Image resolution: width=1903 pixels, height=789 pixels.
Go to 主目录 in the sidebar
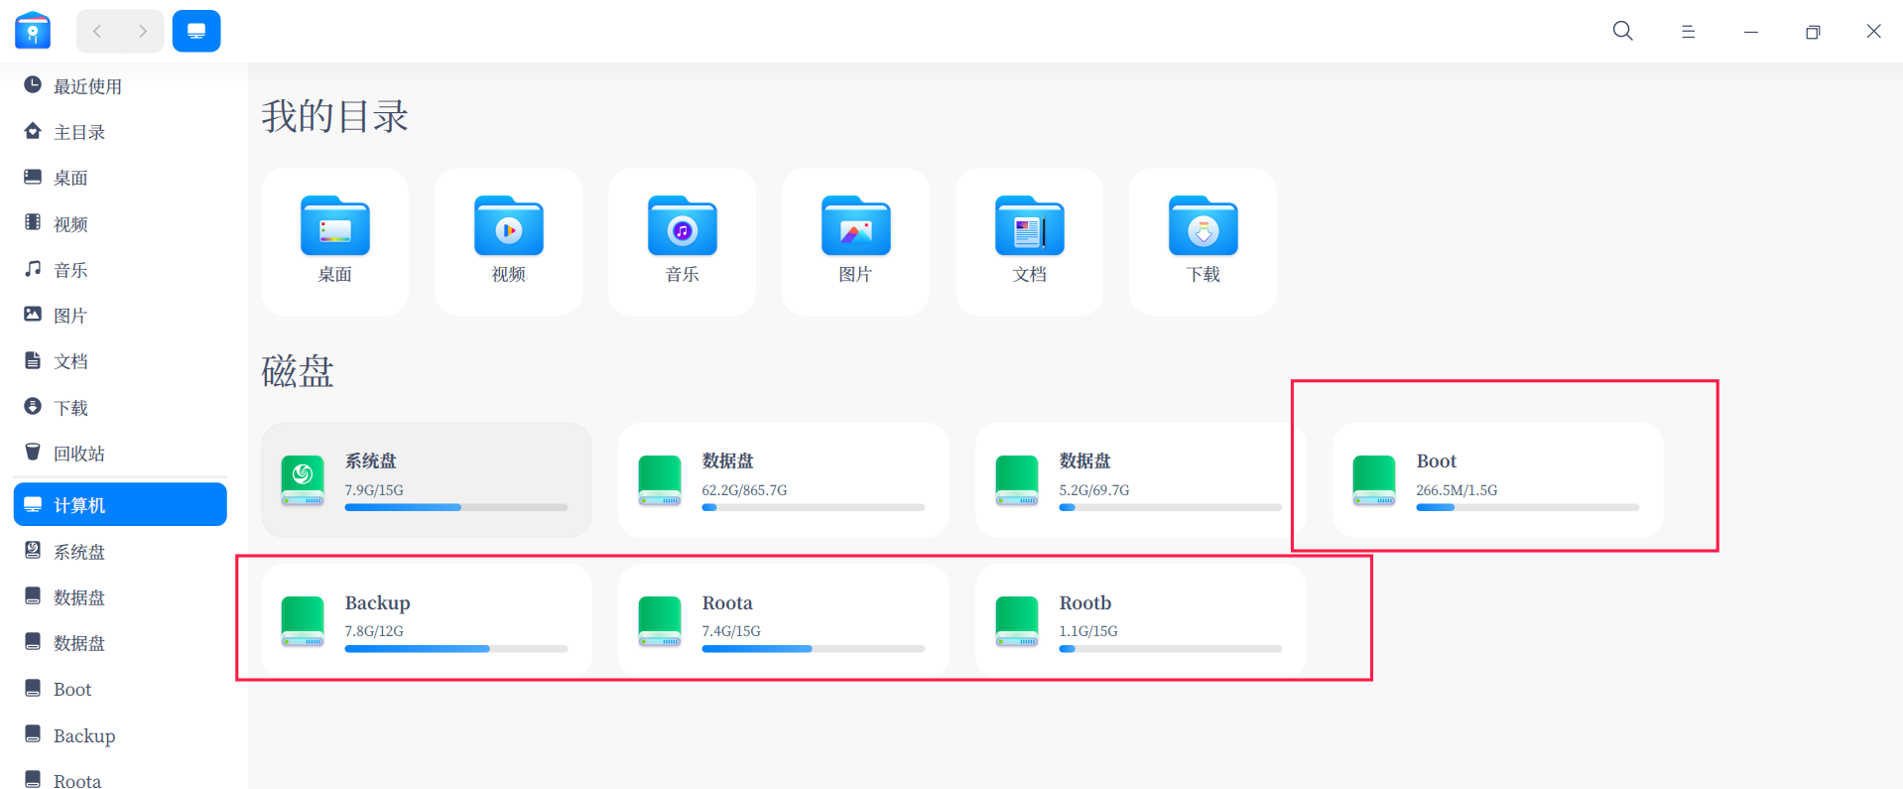120,132
